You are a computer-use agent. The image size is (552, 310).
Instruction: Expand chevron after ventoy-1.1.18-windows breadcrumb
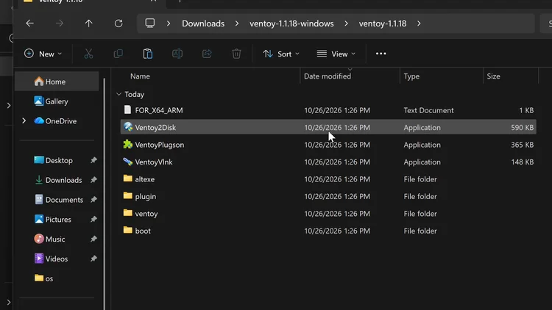click(347, 24)
